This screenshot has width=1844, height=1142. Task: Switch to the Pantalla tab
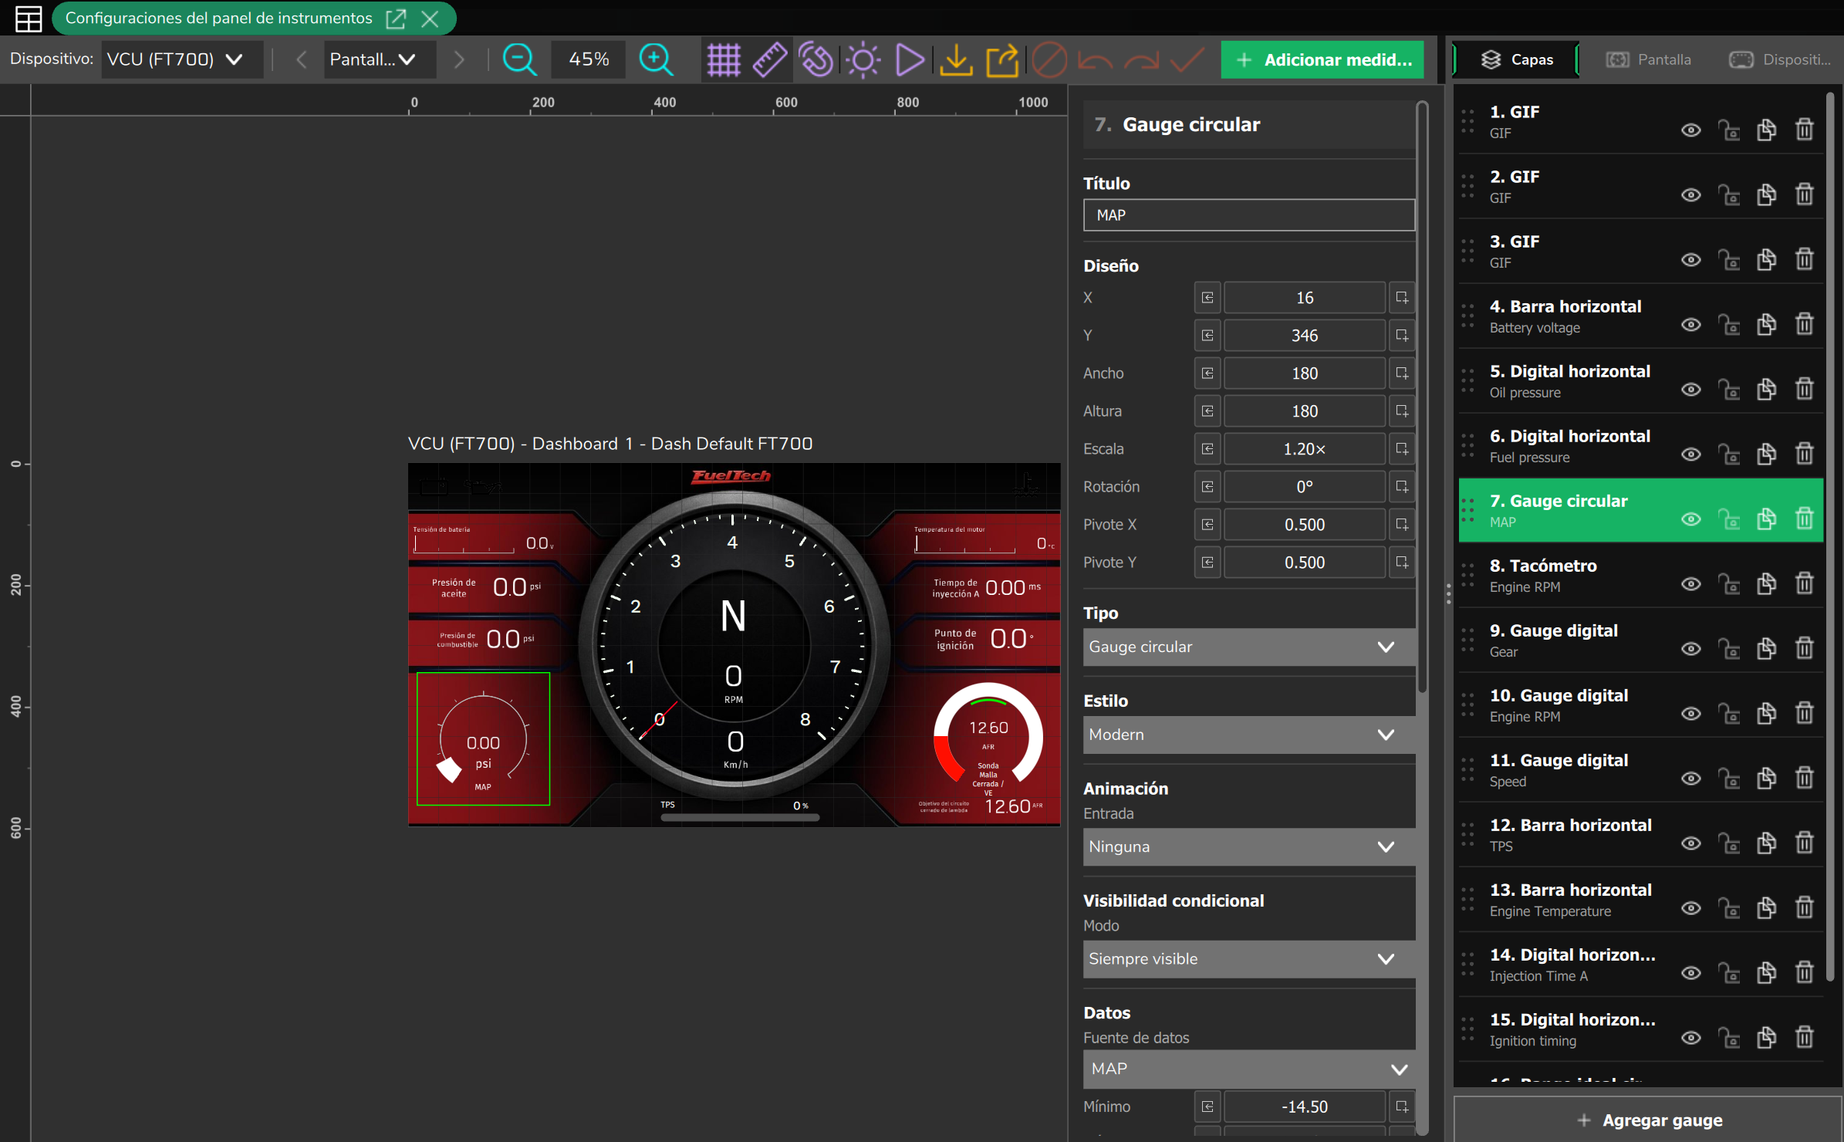pyautogui.click(x=1649, y=59)
